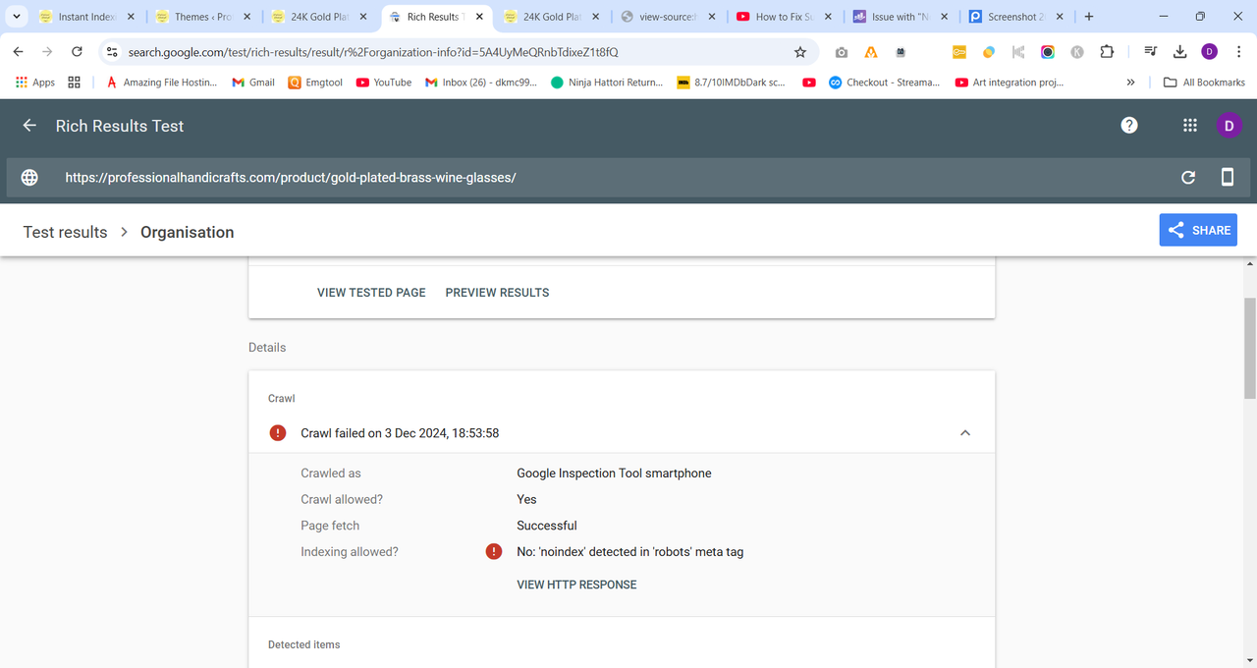Open the Chrome extensions puzzle icon

[1107, 52]
